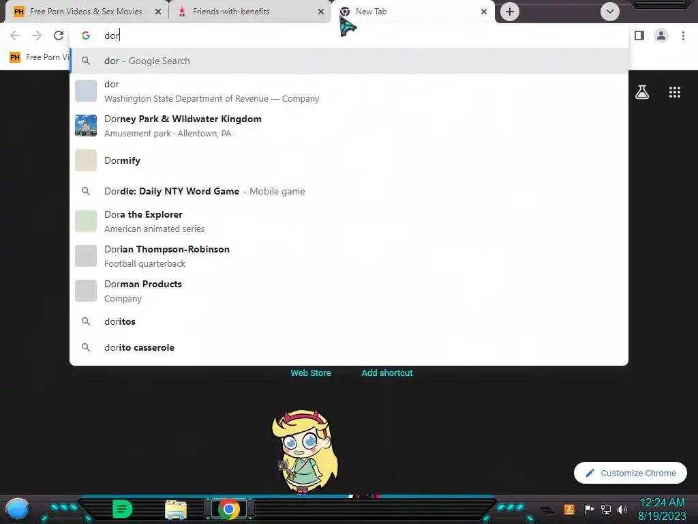The image size is (698, 524).
Task: Click the Star Butterfly theme character image
Action: click(305, 451)
